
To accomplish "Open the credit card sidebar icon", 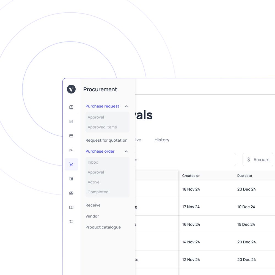I will pyautogui.click(x=71, y=136).
